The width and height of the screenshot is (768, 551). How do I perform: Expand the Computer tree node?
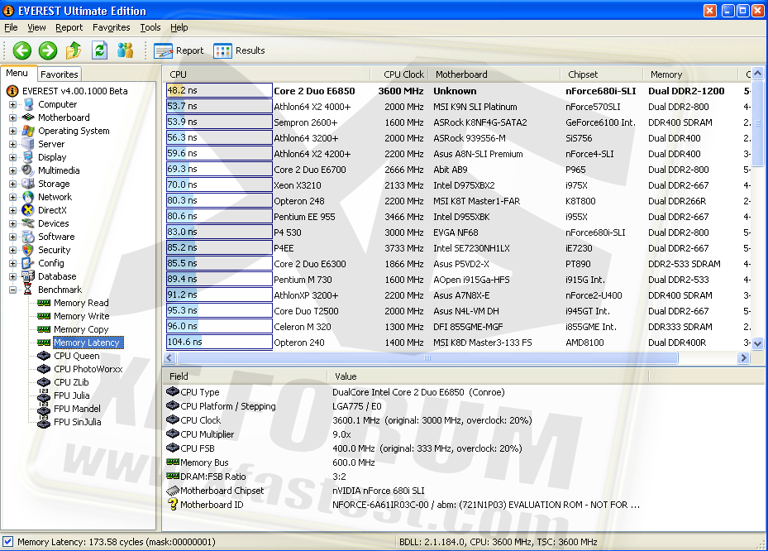click(12, 104)
